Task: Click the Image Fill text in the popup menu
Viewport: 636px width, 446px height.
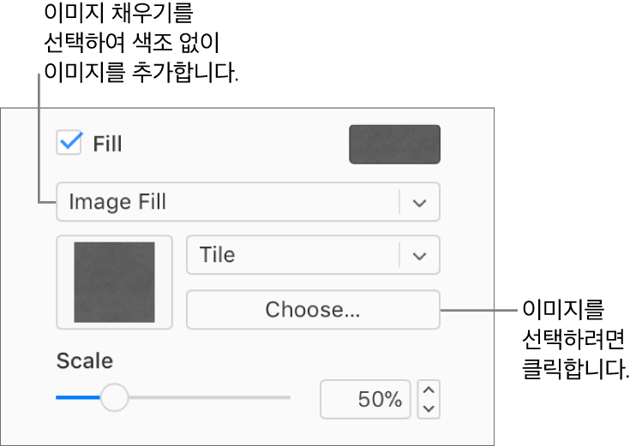Action: tap(117, 202)
